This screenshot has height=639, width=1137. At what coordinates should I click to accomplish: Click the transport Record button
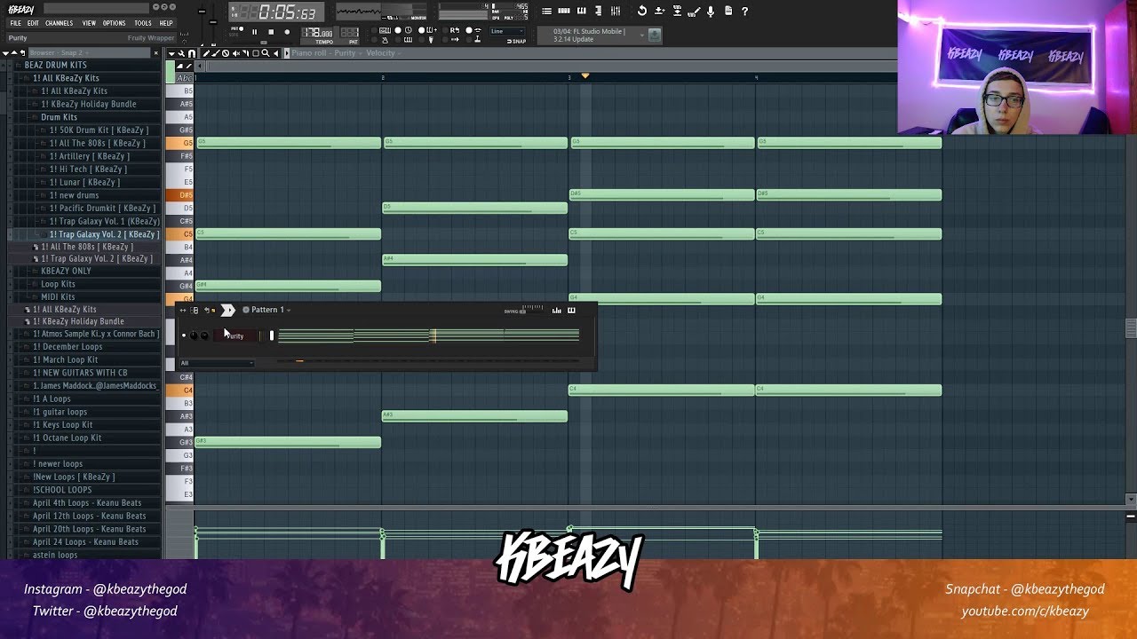287,32
